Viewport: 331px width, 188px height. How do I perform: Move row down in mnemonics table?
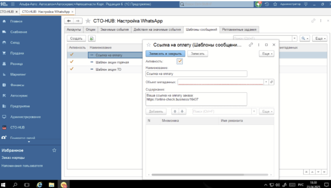tap(182, 111)
